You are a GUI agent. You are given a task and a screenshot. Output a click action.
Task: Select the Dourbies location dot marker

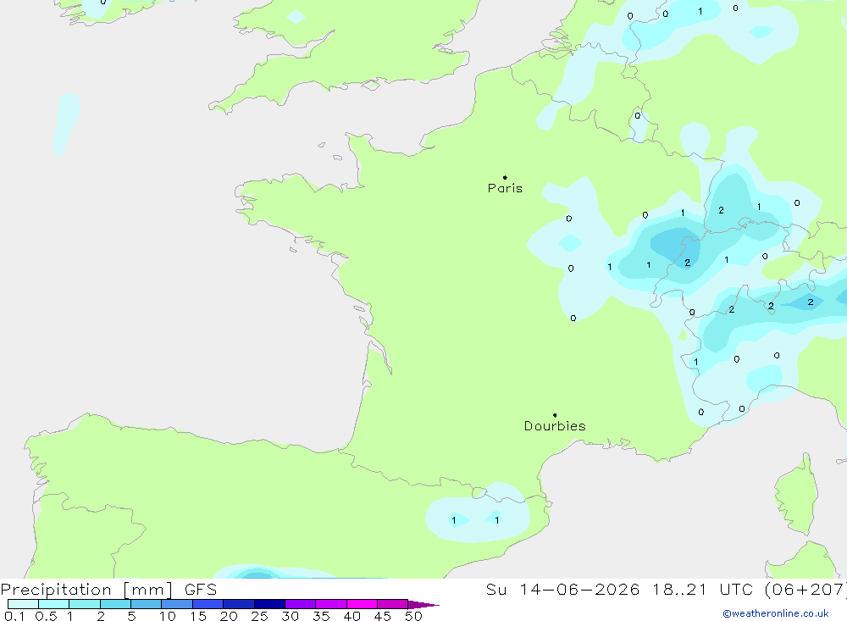coord(555,415)
